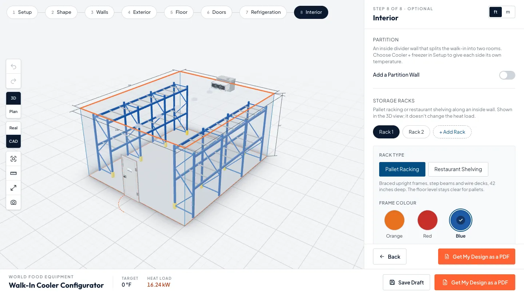Image resolution: width=524 pixels, height=295 pixels.
Task: Go to step 1 Setup
Action: click(x=22, y=12)
